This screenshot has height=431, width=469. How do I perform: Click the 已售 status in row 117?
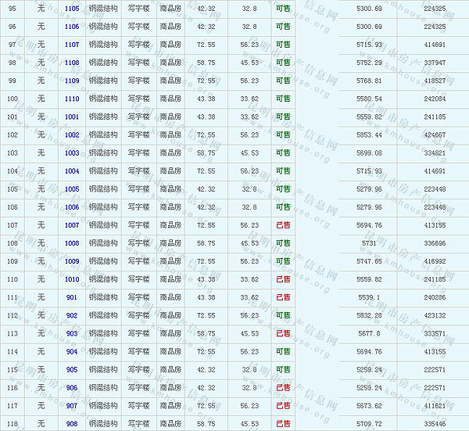[x=282, y=405]
